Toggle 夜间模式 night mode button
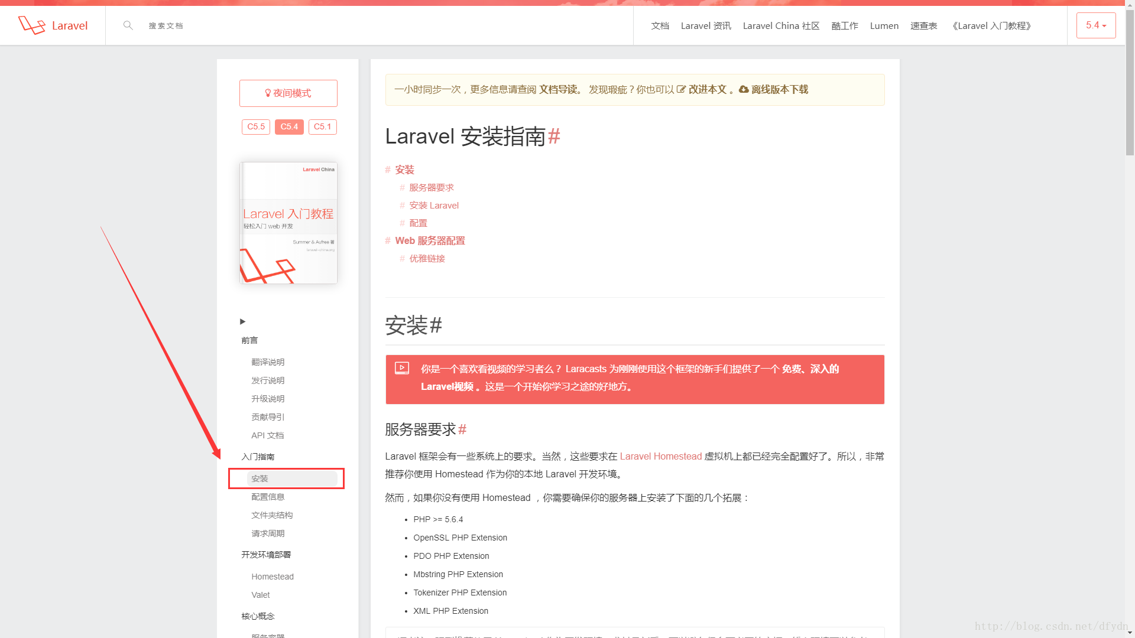Viewport: 1135px width, 638px height. tap(288, 93)
